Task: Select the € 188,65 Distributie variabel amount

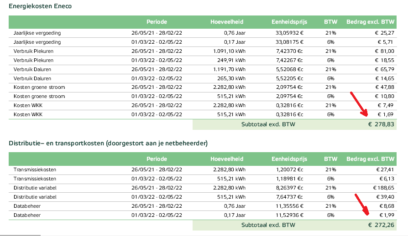Action: click(x=382, y=188)
